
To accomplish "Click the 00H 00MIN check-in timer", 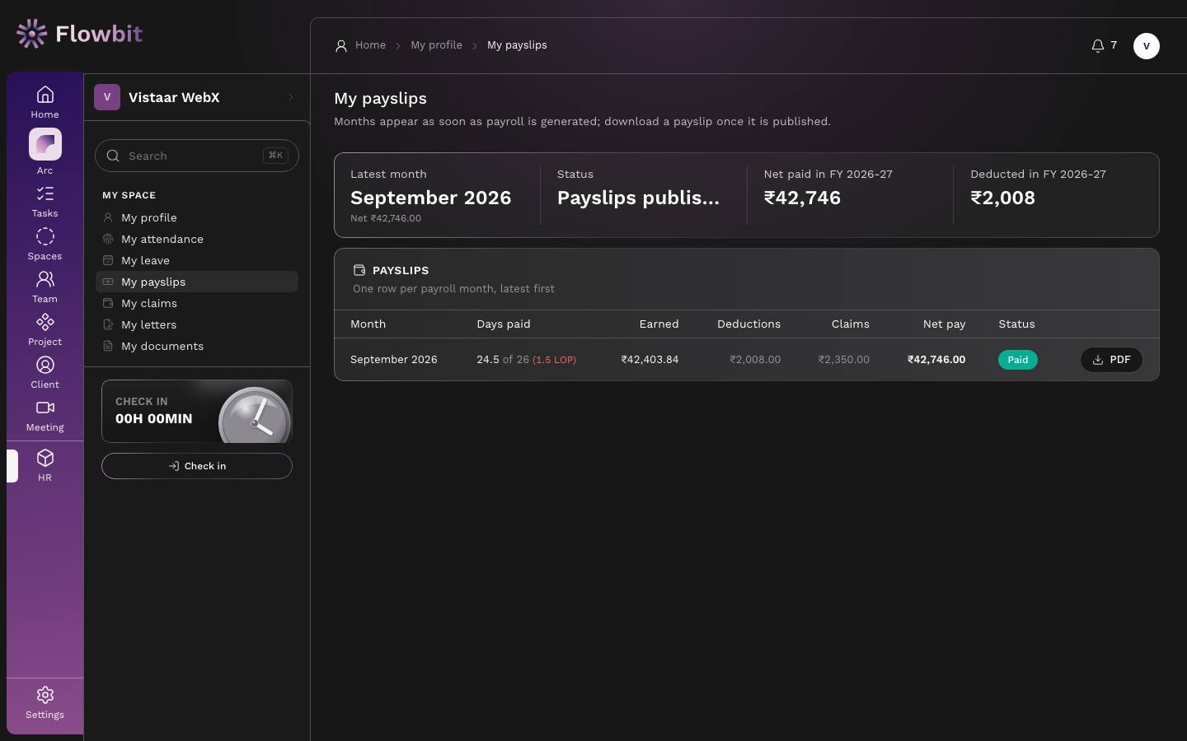I will coord(154,418).
